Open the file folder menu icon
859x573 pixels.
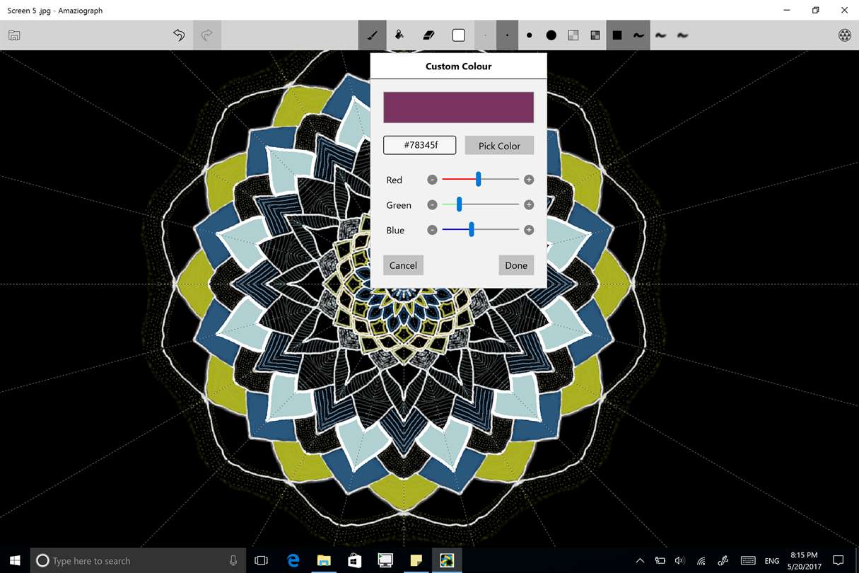pos(14,35)
